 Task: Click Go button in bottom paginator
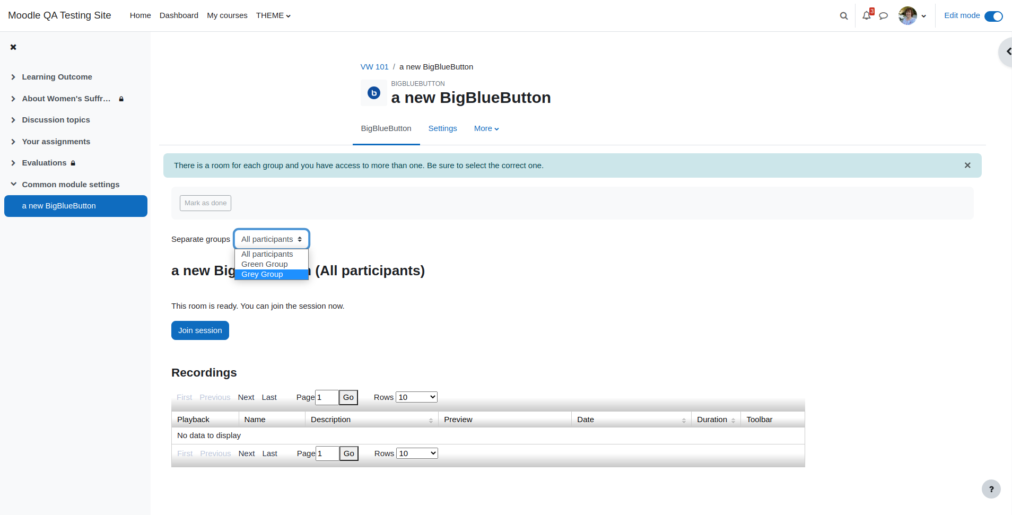tap(348, 453)
